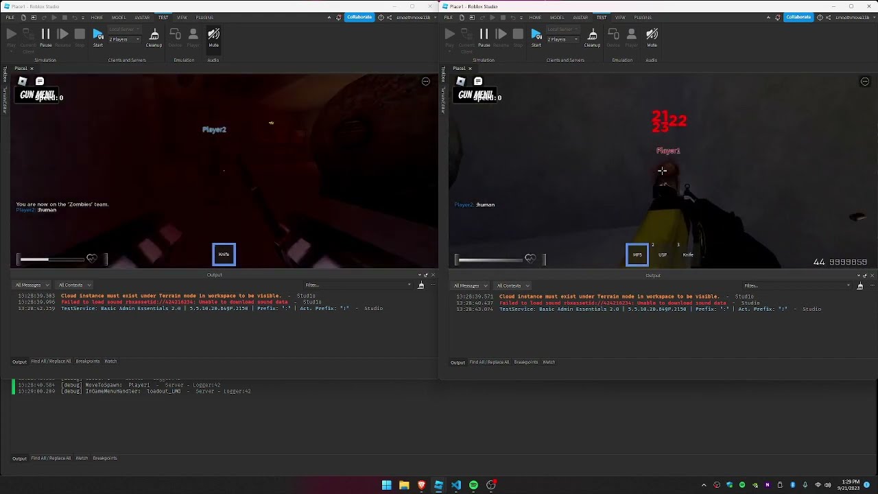Open Roblox menu icon in right game view
The width and height of the screenshot is (878, 494).
click(461, 81)
